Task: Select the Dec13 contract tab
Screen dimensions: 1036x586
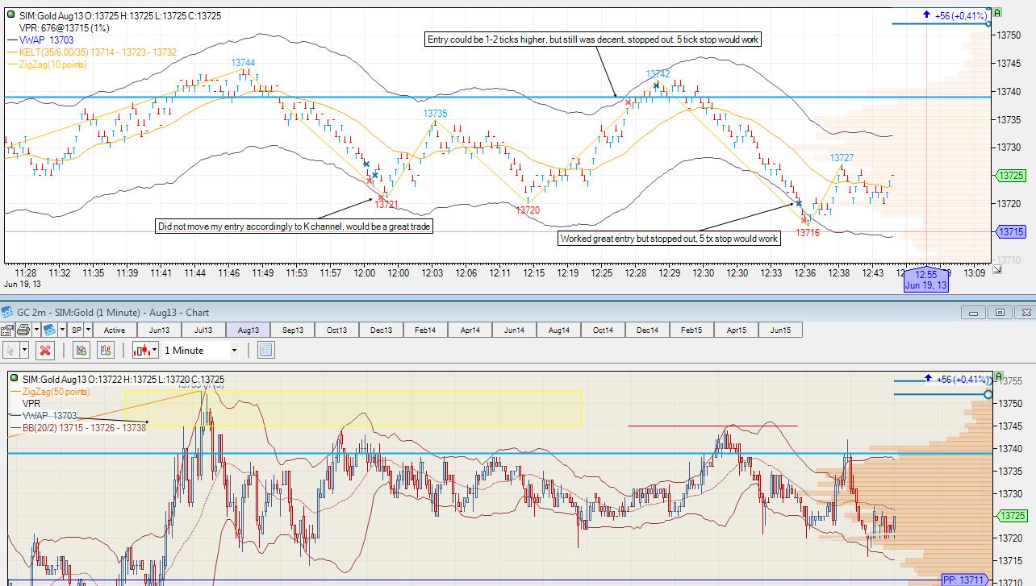Action: [x=382, y=330]
